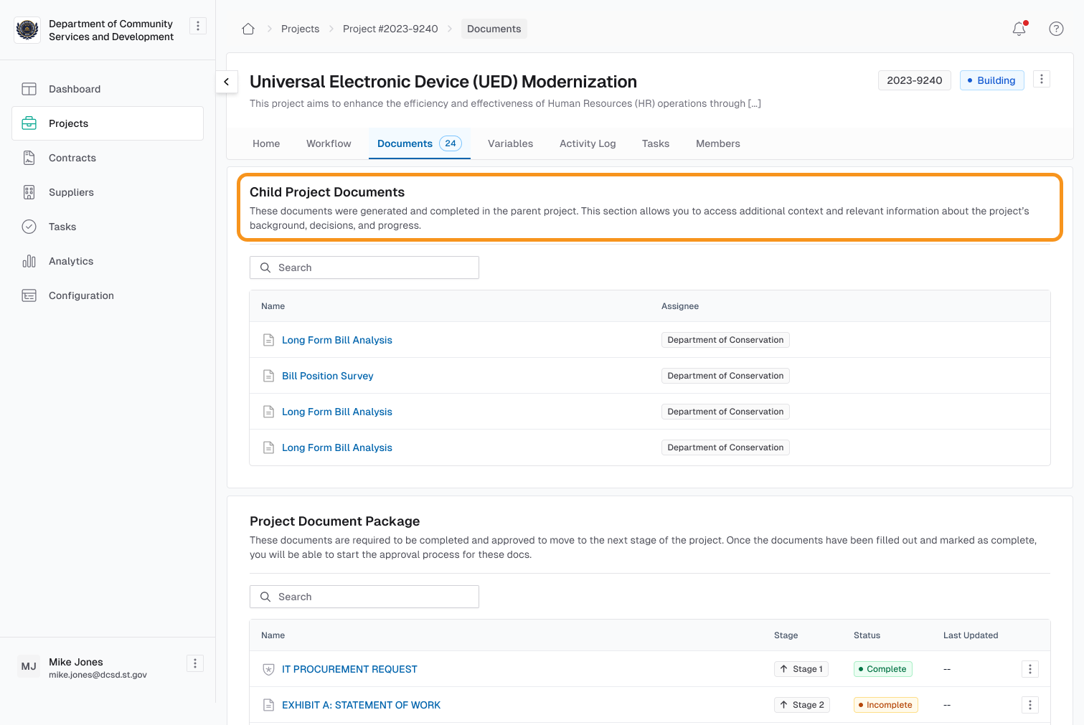This screenshot has height=725, width=1084.
Task: Go to sidebar Tasks page
Action: [x=62, y=227]
